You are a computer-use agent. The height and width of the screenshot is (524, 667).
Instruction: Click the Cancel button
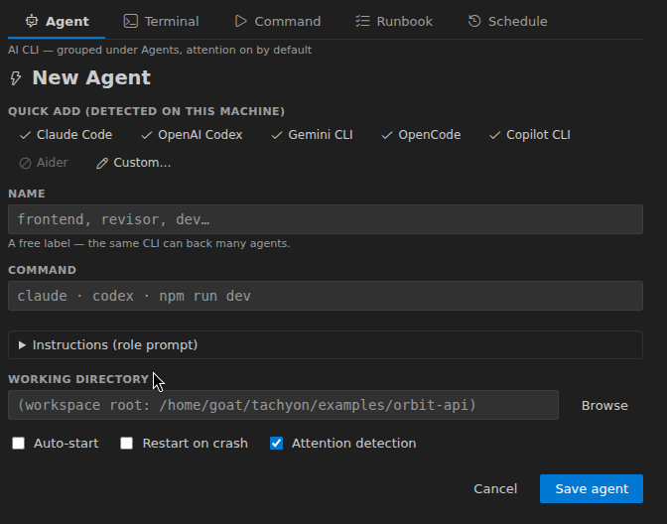click(x=495, y=488)
